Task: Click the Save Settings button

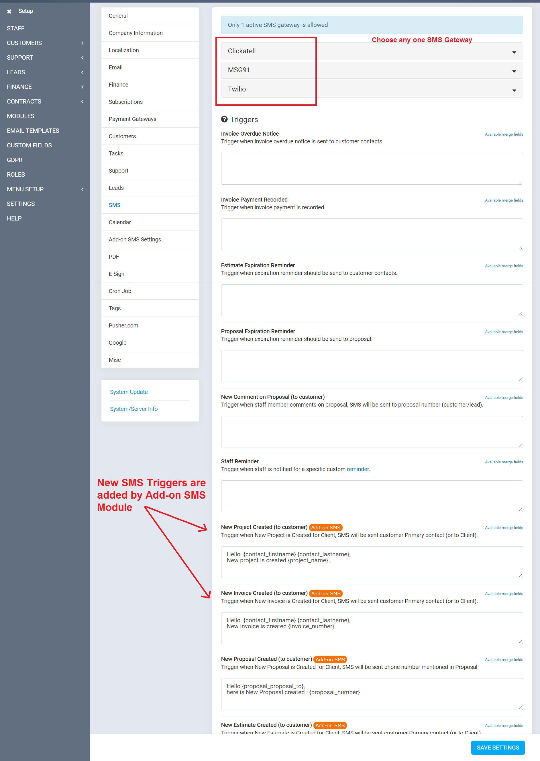Action: [x=498, y=748]
